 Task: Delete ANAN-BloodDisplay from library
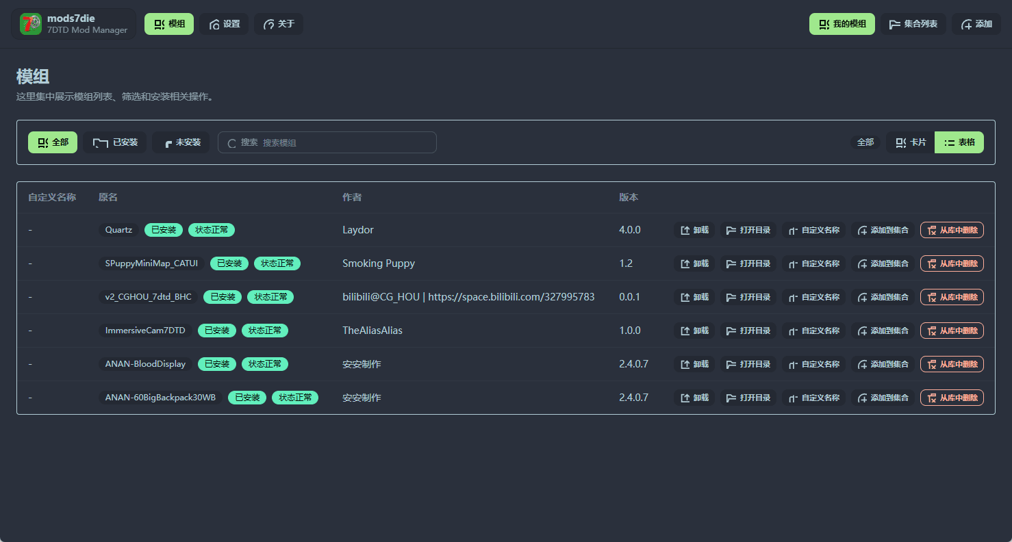click(x=951, y=364)
